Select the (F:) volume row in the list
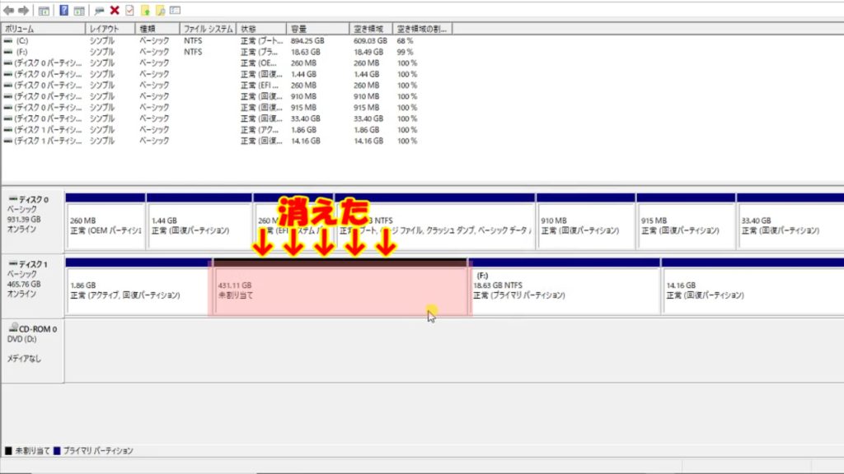The height and width of the screenshot is (474, 844). [21, 52]
